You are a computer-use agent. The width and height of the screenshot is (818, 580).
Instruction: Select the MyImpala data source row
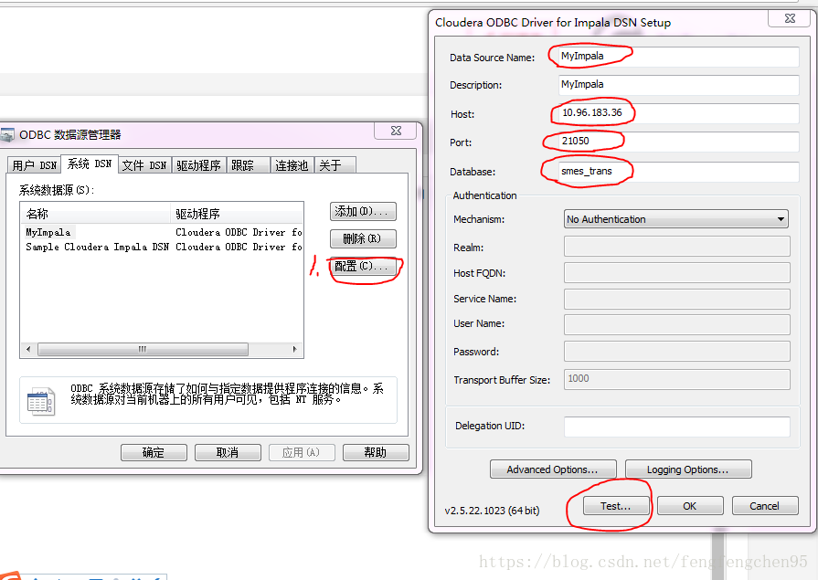click(162, 232)
